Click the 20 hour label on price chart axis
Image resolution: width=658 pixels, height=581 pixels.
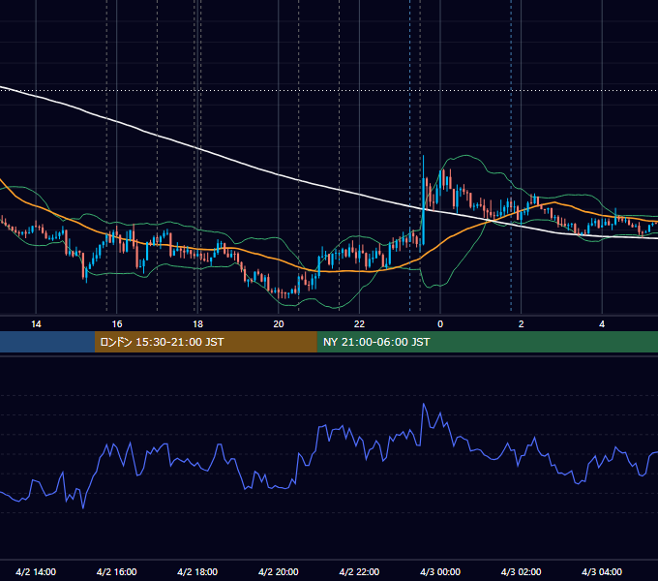pos(279,324)
